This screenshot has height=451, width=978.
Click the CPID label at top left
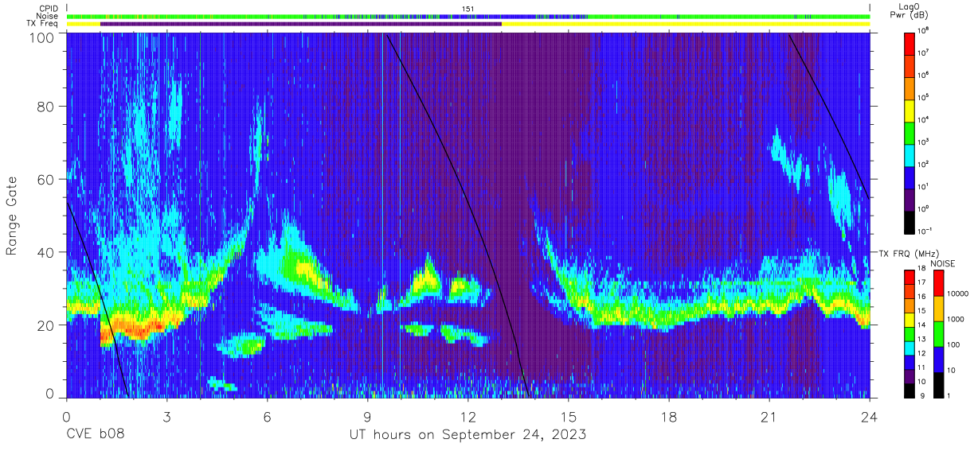coord(48,9)
